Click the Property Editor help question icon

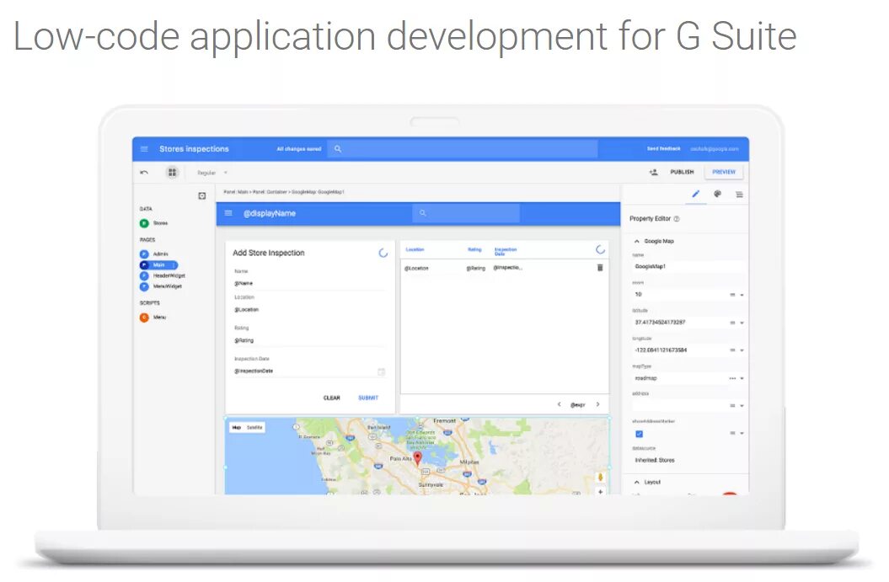(677, 219)
